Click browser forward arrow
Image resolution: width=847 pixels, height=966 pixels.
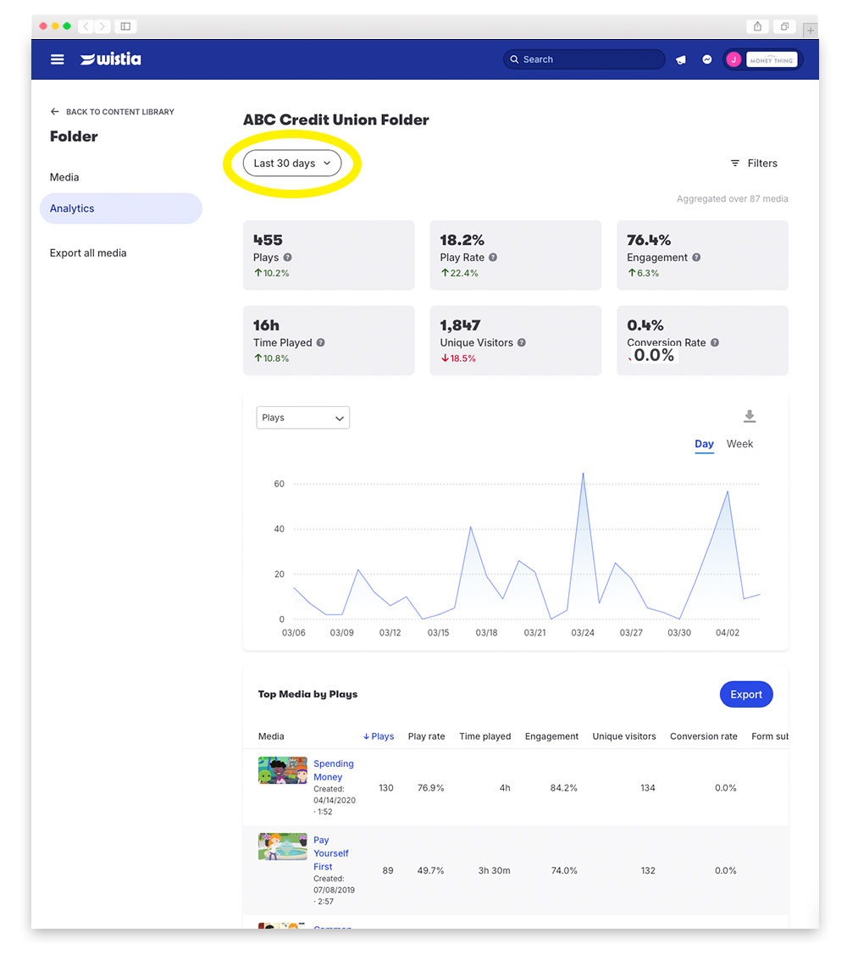(102, 26)
